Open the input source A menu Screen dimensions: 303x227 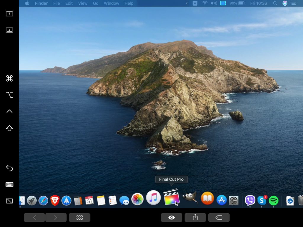click(x=195, y=3)
